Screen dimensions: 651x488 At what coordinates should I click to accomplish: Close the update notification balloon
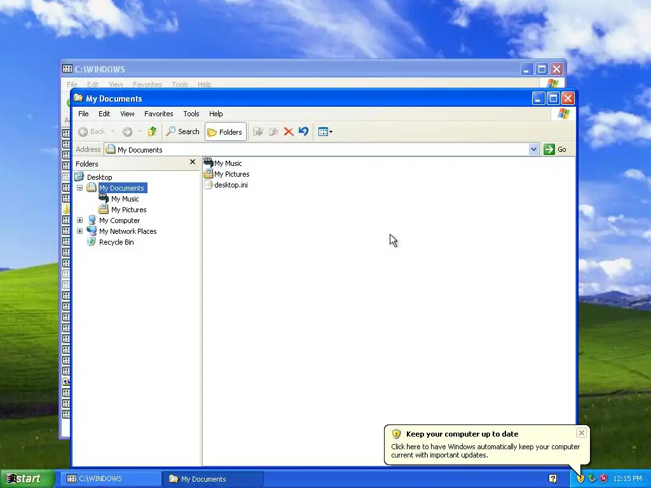click(x=581, y=433)
